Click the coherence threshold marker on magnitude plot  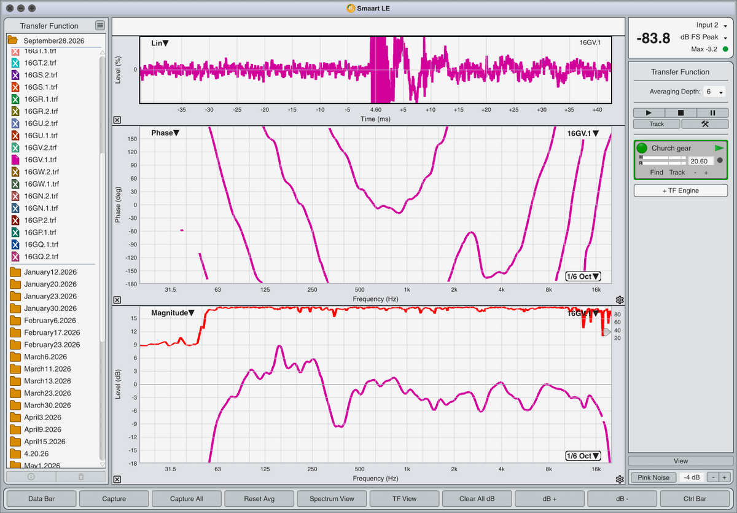click(x=607, y=332)
